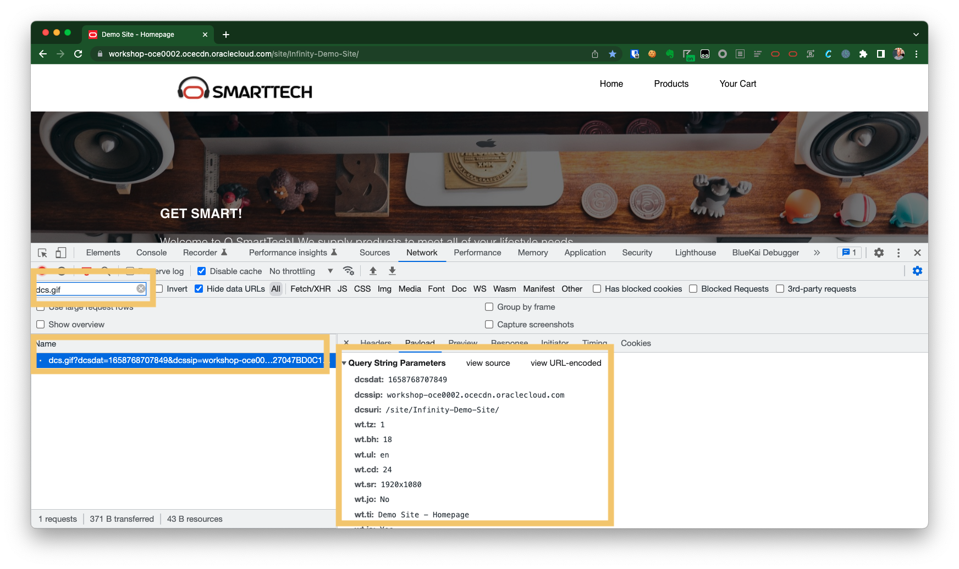Toggle the browser side panel icon
Screen dimensions: 959x569
click(x=881, y=54)
